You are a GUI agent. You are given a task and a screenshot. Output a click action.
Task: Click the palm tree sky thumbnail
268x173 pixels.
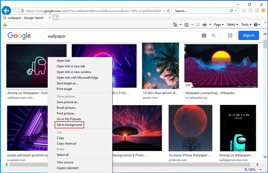pyautogui.click(x=161, y=66)
